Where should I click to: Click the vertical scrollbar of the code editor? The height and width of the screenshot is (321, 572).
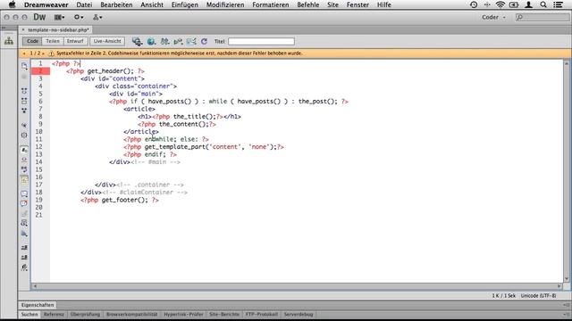(567, 171)
